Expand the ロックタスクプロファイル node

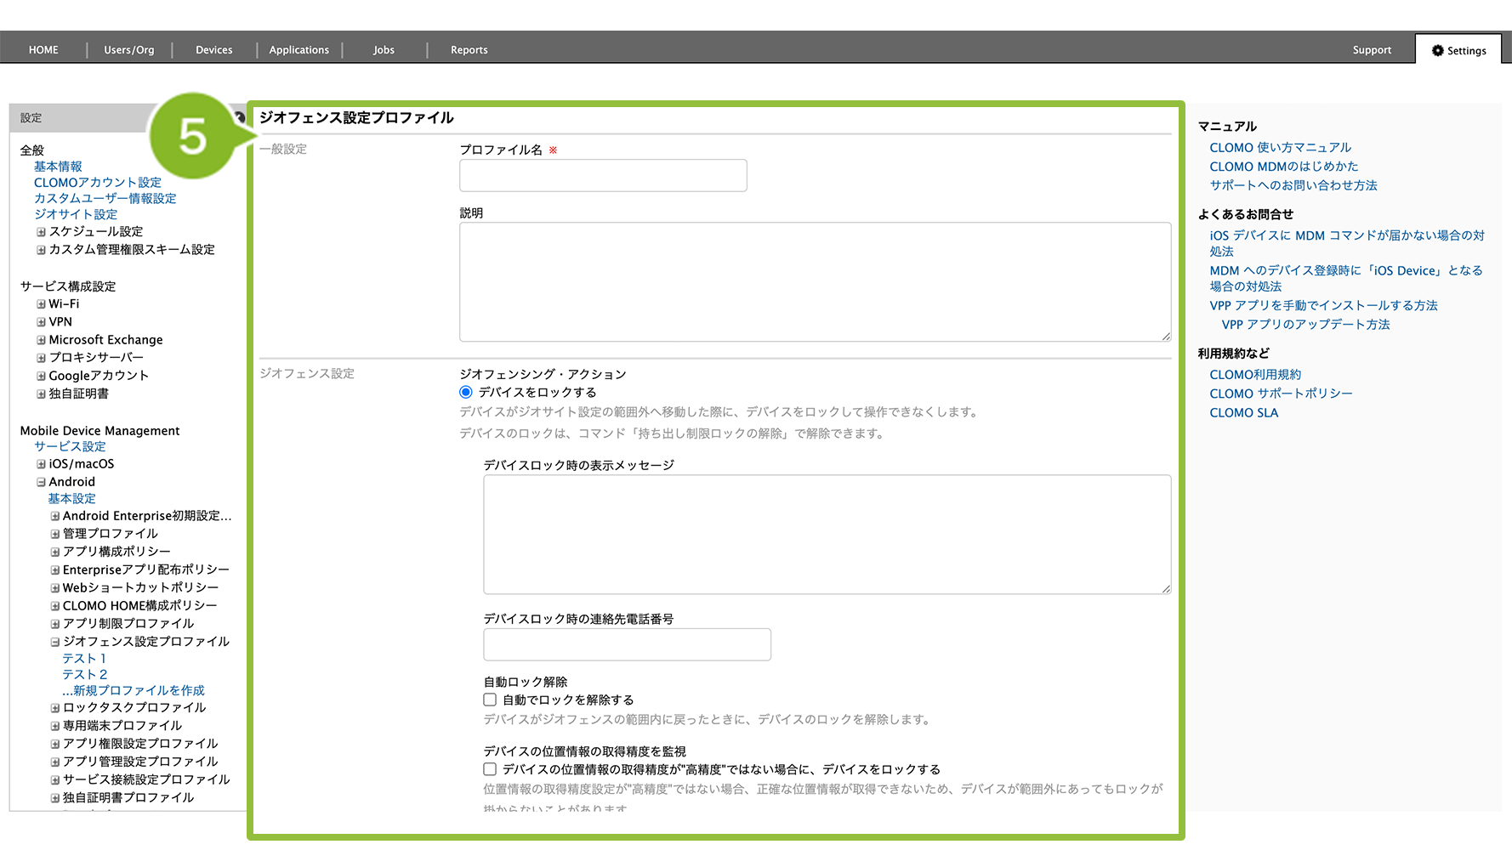click(54, 708)
